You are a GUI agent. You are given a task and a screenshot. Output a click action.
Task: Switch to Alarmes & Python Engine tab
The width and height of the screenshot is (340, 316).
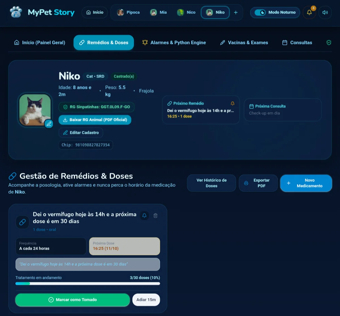(x=174, y=43)
